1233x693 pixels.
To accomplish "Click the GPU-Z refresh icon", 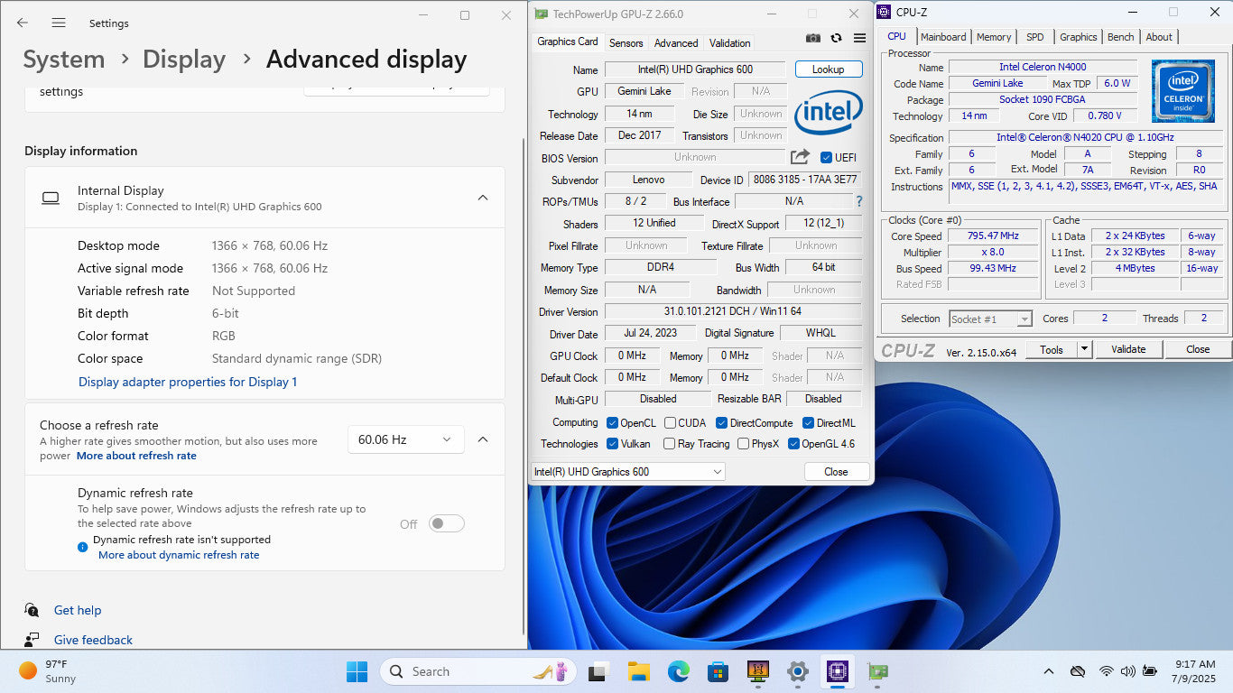I will click(x=837, y=38).
